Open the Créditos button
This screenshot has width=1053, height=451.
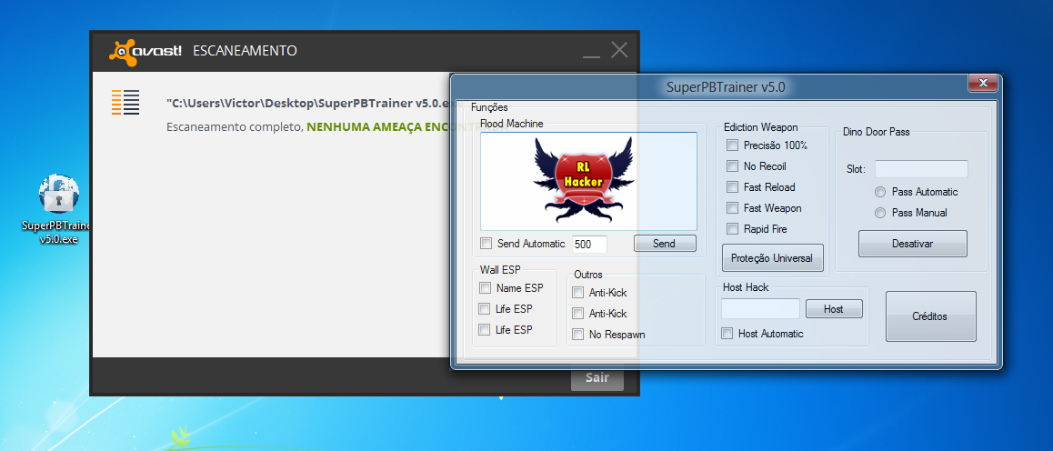(931, 316)
